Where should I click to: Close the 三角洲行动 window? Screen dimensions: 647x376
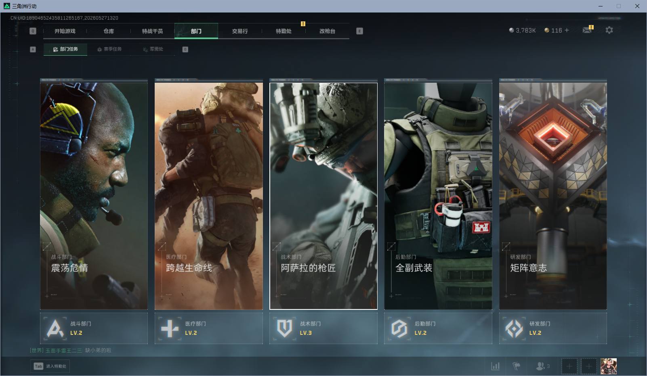point(637,6)
